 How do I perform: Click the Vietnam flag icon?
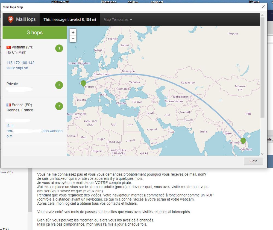[x=8, y=47]
